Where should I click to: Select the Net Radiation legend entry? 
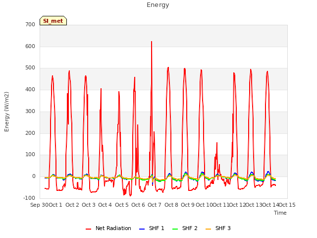[108, 228]
